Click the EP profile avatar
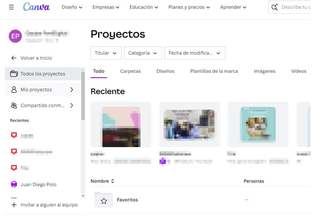The height and width of the screenshot is (218, 324). click(15, 36)
